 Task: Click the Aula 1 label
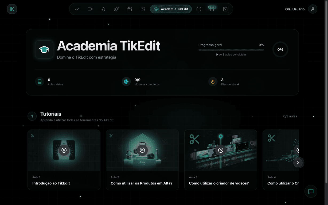coord(36,177)
